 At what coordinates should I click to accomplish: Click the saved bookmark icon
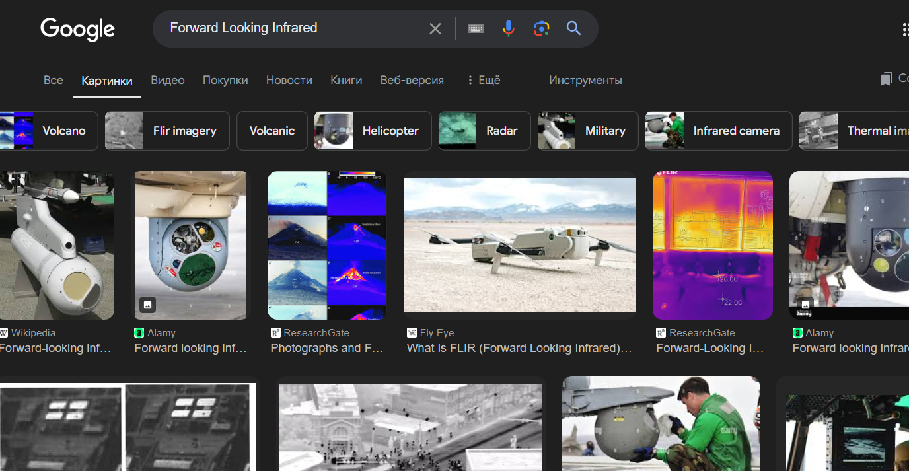(886, 79)
